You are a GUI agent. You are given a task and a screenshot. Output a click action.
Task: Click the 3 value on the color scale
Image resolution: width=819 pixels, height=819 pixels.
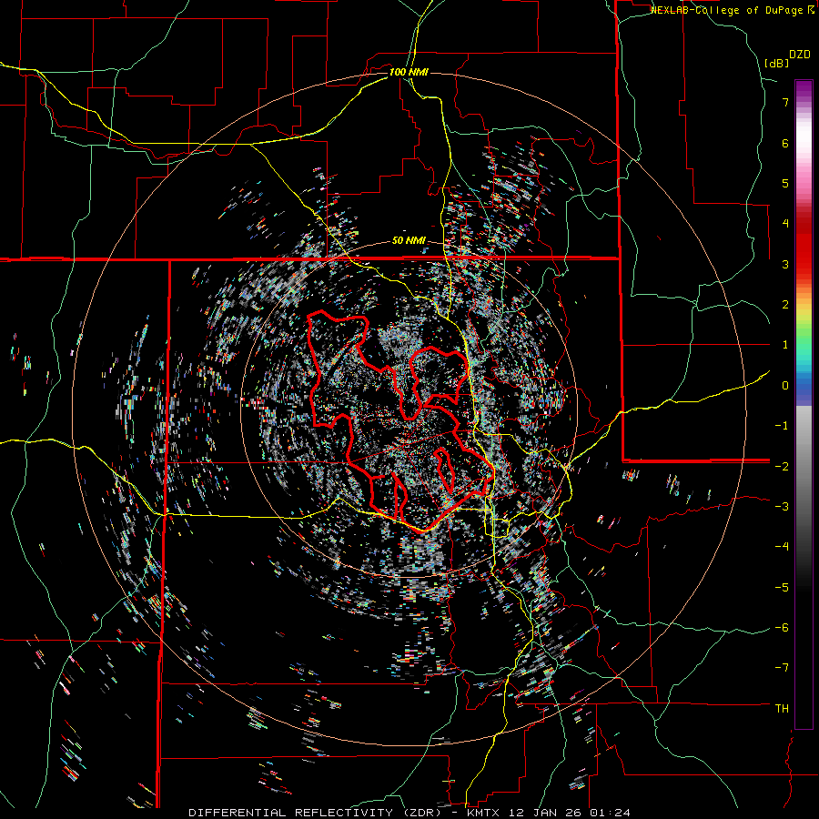[x=785, y=264]
